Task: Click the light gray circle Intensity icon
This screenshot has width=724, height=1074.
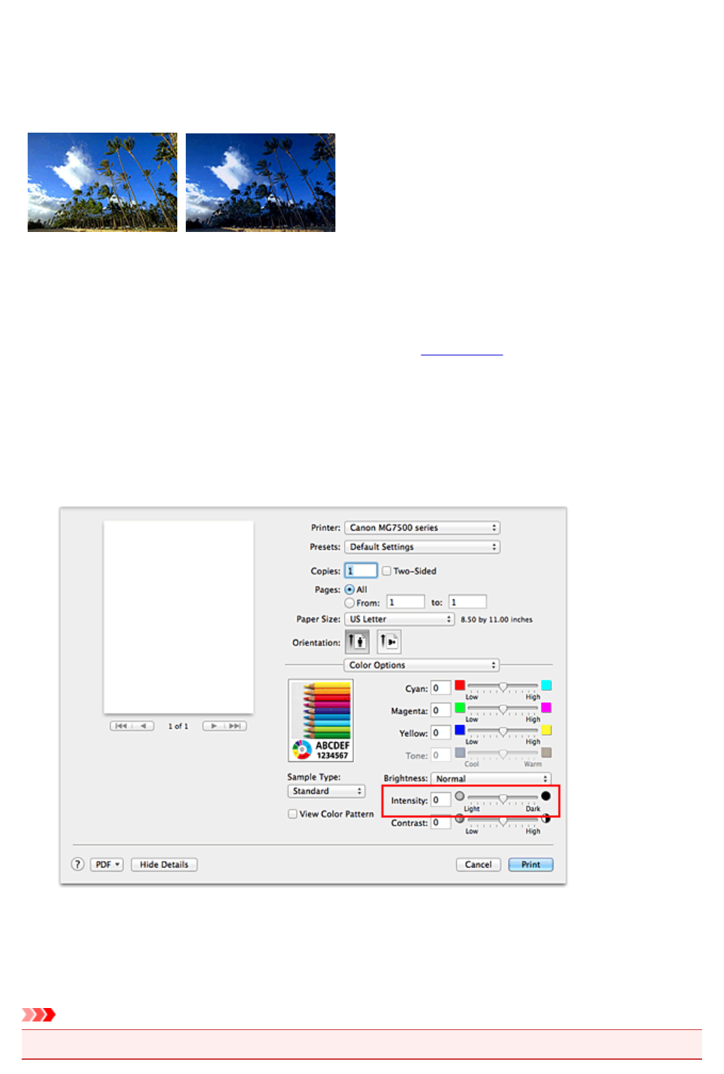Action: [x=460, y=796]
